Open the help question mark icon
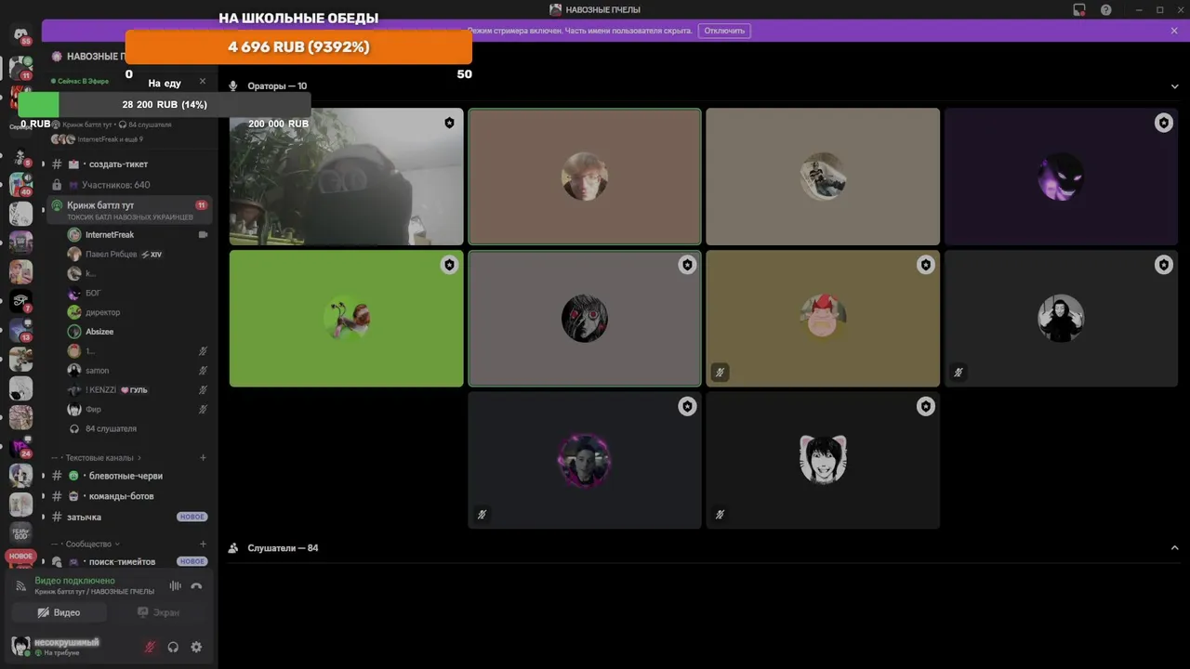The width and height of the screenshot is (1190, 669). (x=1105, y=9)
